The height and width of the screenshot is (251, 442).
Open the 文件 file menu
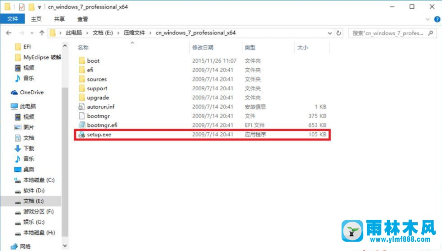(x=12, y=19)
